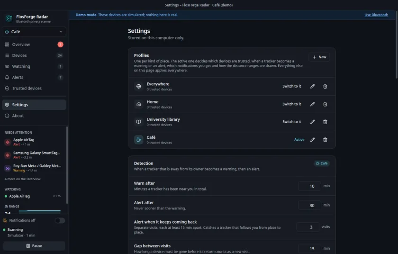This screenshot has width=398, height=254.
Task: Click the Gap between visits field
Action: click(309, 249)
